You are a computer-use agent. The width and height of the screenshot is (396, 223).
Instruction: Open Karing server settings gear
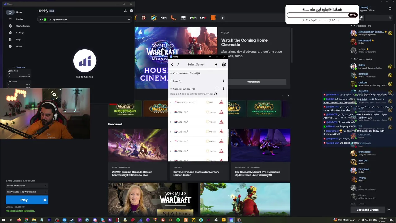pos(224,64)
